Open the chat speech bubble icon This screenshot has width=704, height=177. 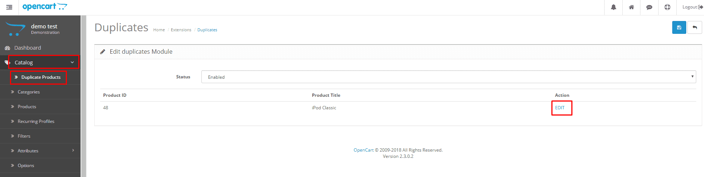click(649, 7)
